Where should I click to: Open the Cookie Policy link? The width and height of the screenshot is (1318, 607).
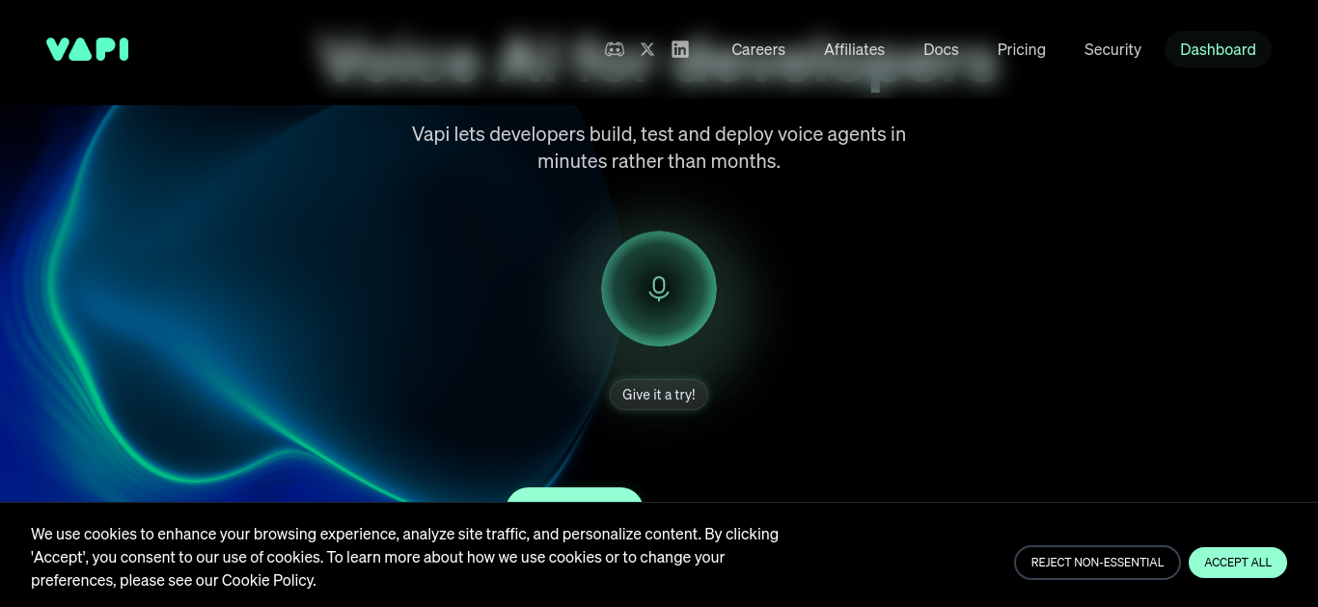point(267,580)
